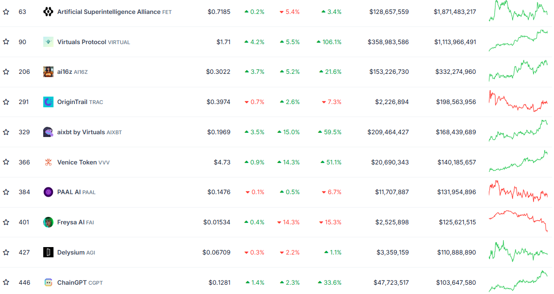Screen dimensions: 554x294
Task: Click the $0.3974 price value
Action: point(218,102)
